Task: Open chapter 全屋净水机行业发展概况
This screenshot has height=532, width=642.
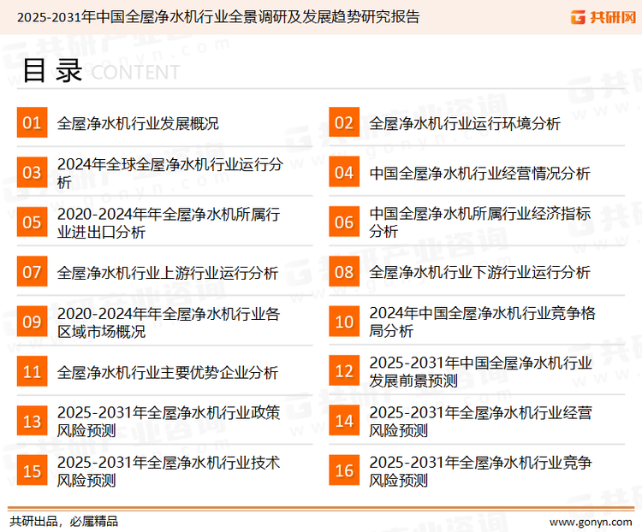Action: [x=138, y=123]
